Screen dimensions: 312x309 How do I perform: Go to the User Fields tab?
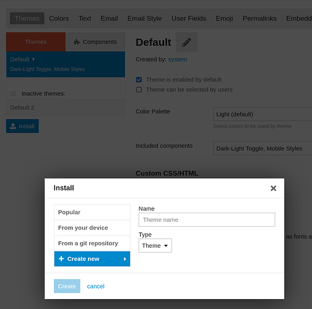point(189,19)
